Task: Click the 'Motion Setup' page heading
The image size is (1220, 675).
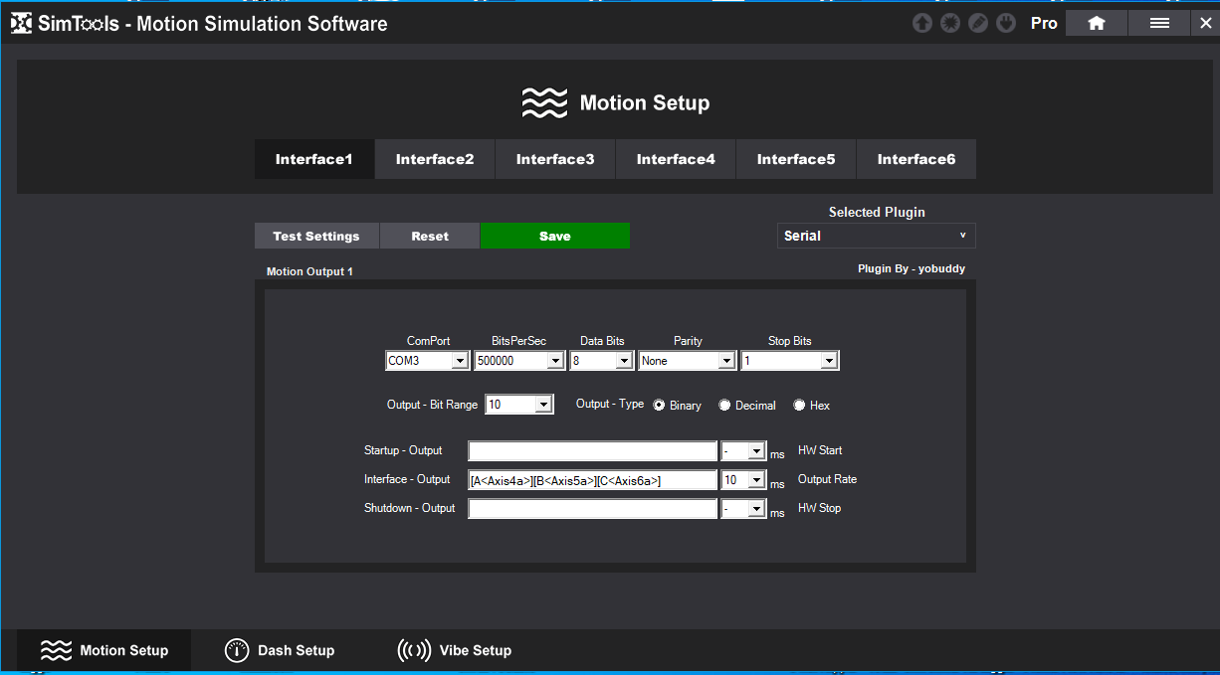Action: coord(645,102)
